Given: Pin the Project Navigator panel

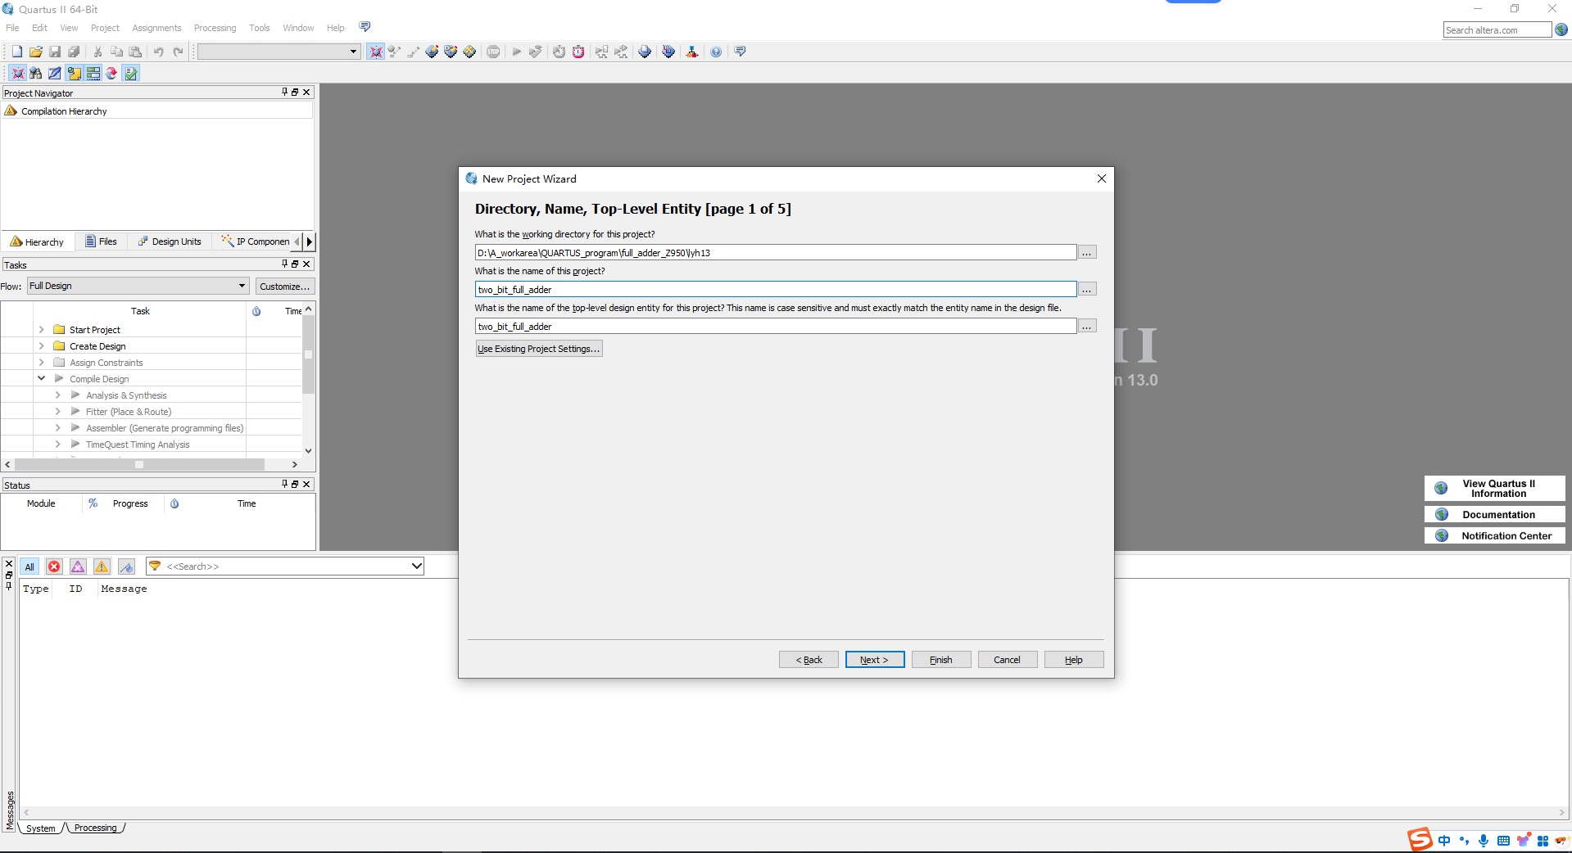Looking at the screenshot, I should pos(284,93).
